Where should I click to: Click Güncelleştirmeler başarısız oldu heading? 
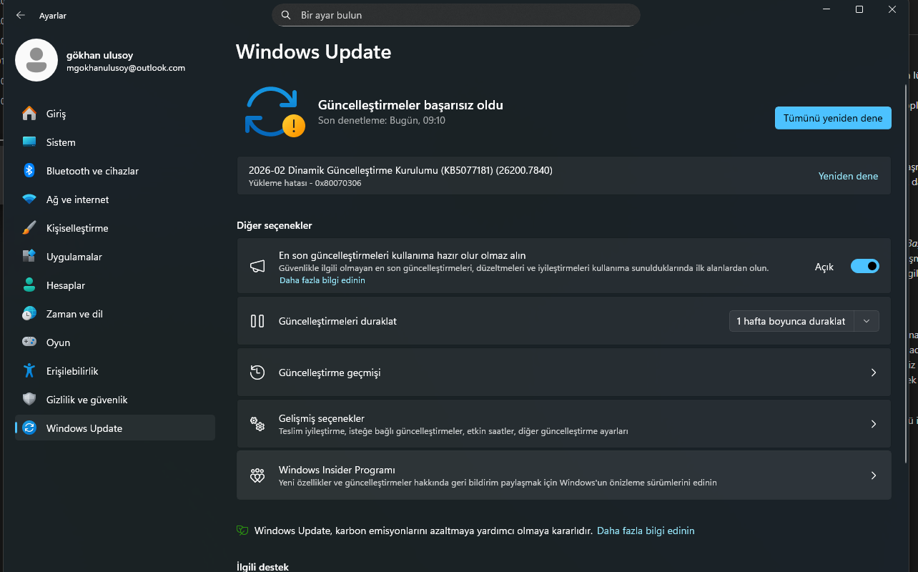point(410,105)
